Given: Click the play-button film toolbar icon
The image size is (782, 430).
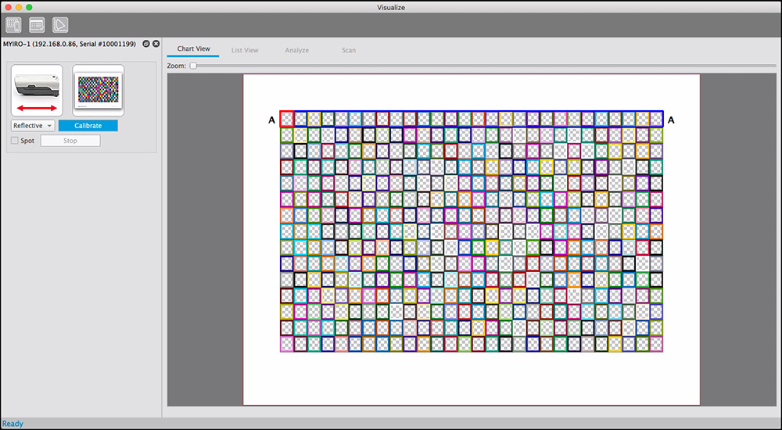Looking at the screenshot, I should (x=60, y=25).
